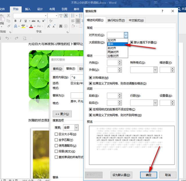Screen dimensions: 186x181
Task: Open the font name dropdown in ribbon
Action: click(x=46, y=16)
